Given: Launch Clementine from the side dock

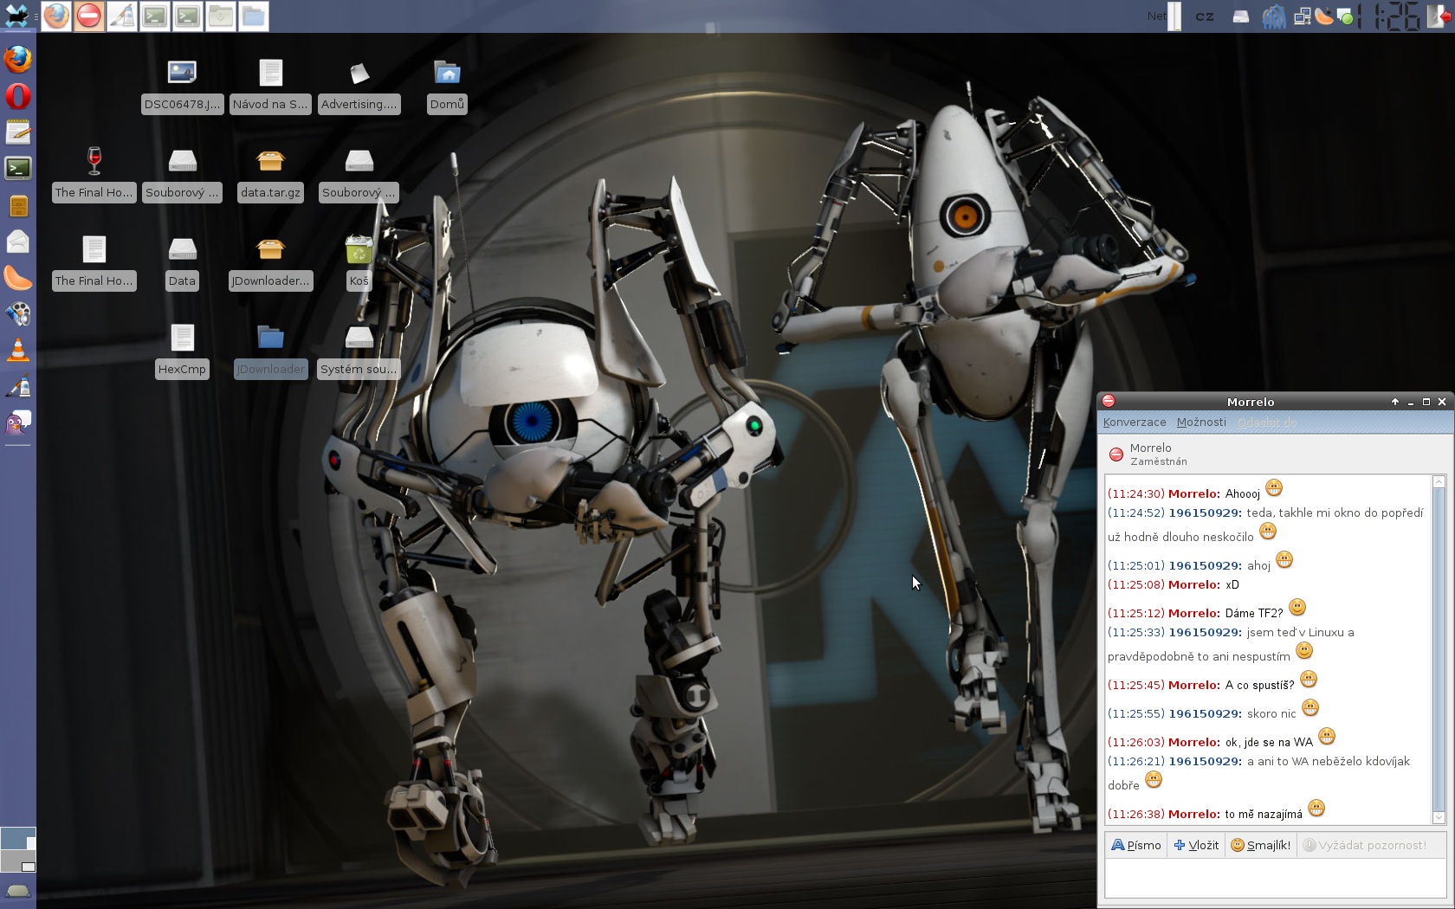Looking at the screenshot, I should (x=18, y=277).
